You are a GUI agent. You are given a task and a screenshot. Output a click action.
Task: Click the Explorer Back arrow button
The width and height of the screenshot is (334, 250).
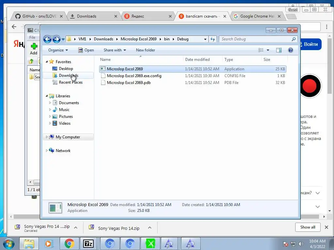pos(47,39)
